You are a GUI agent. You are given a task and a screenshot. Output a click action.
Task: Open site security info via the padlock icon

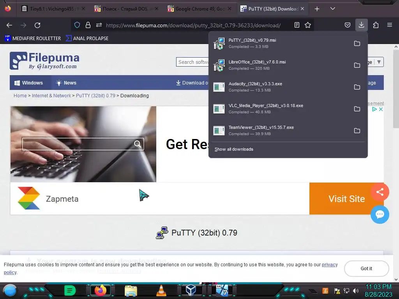(x=88, y=25)
